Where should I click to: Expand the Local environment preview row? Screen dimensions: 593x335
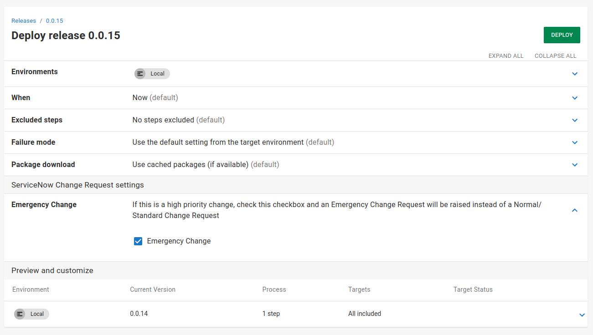582,315
